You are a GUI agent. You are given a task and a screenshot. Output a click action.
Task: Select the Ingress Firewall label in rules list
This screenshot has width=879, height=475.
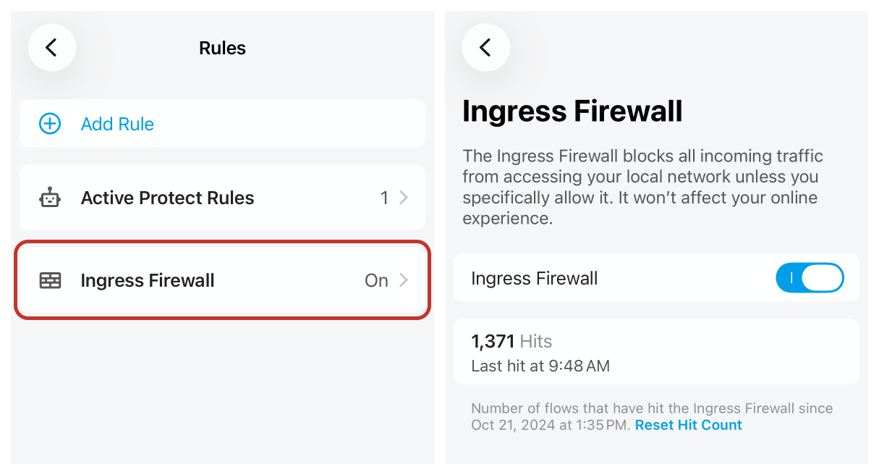coord(148,280)
